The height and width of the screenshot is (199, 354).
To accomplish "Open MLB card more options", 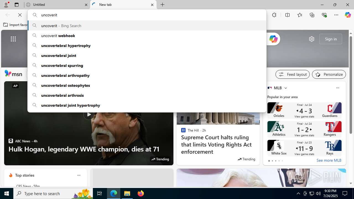I will pyautogui.click(x=337, y=88).
